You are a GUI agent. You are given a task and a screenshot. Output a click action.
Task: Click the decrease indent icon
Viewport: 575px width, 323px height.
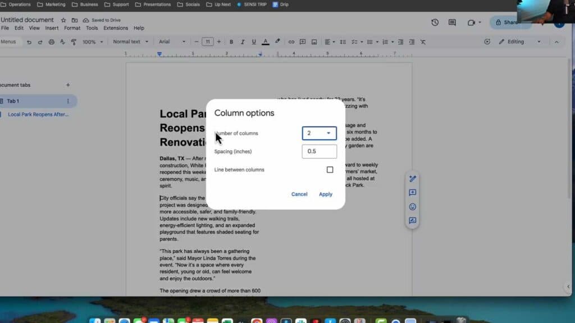click(400, 41)
